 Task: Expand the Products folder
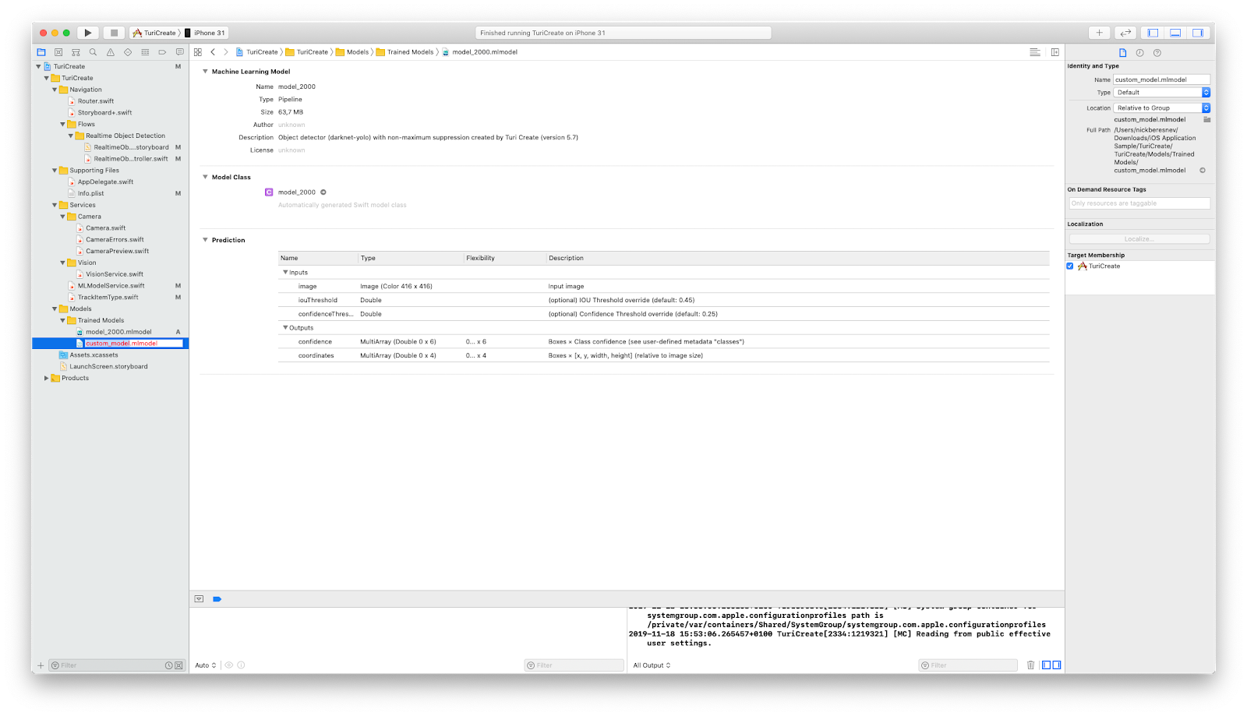click(46, 378)
